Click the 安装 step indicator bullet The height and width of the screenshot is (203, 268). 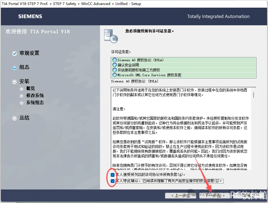[x=14, y=81]
